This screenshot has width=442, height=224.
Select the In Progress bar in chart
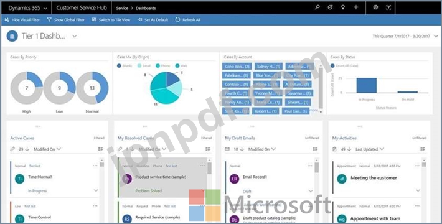(367, 85)
